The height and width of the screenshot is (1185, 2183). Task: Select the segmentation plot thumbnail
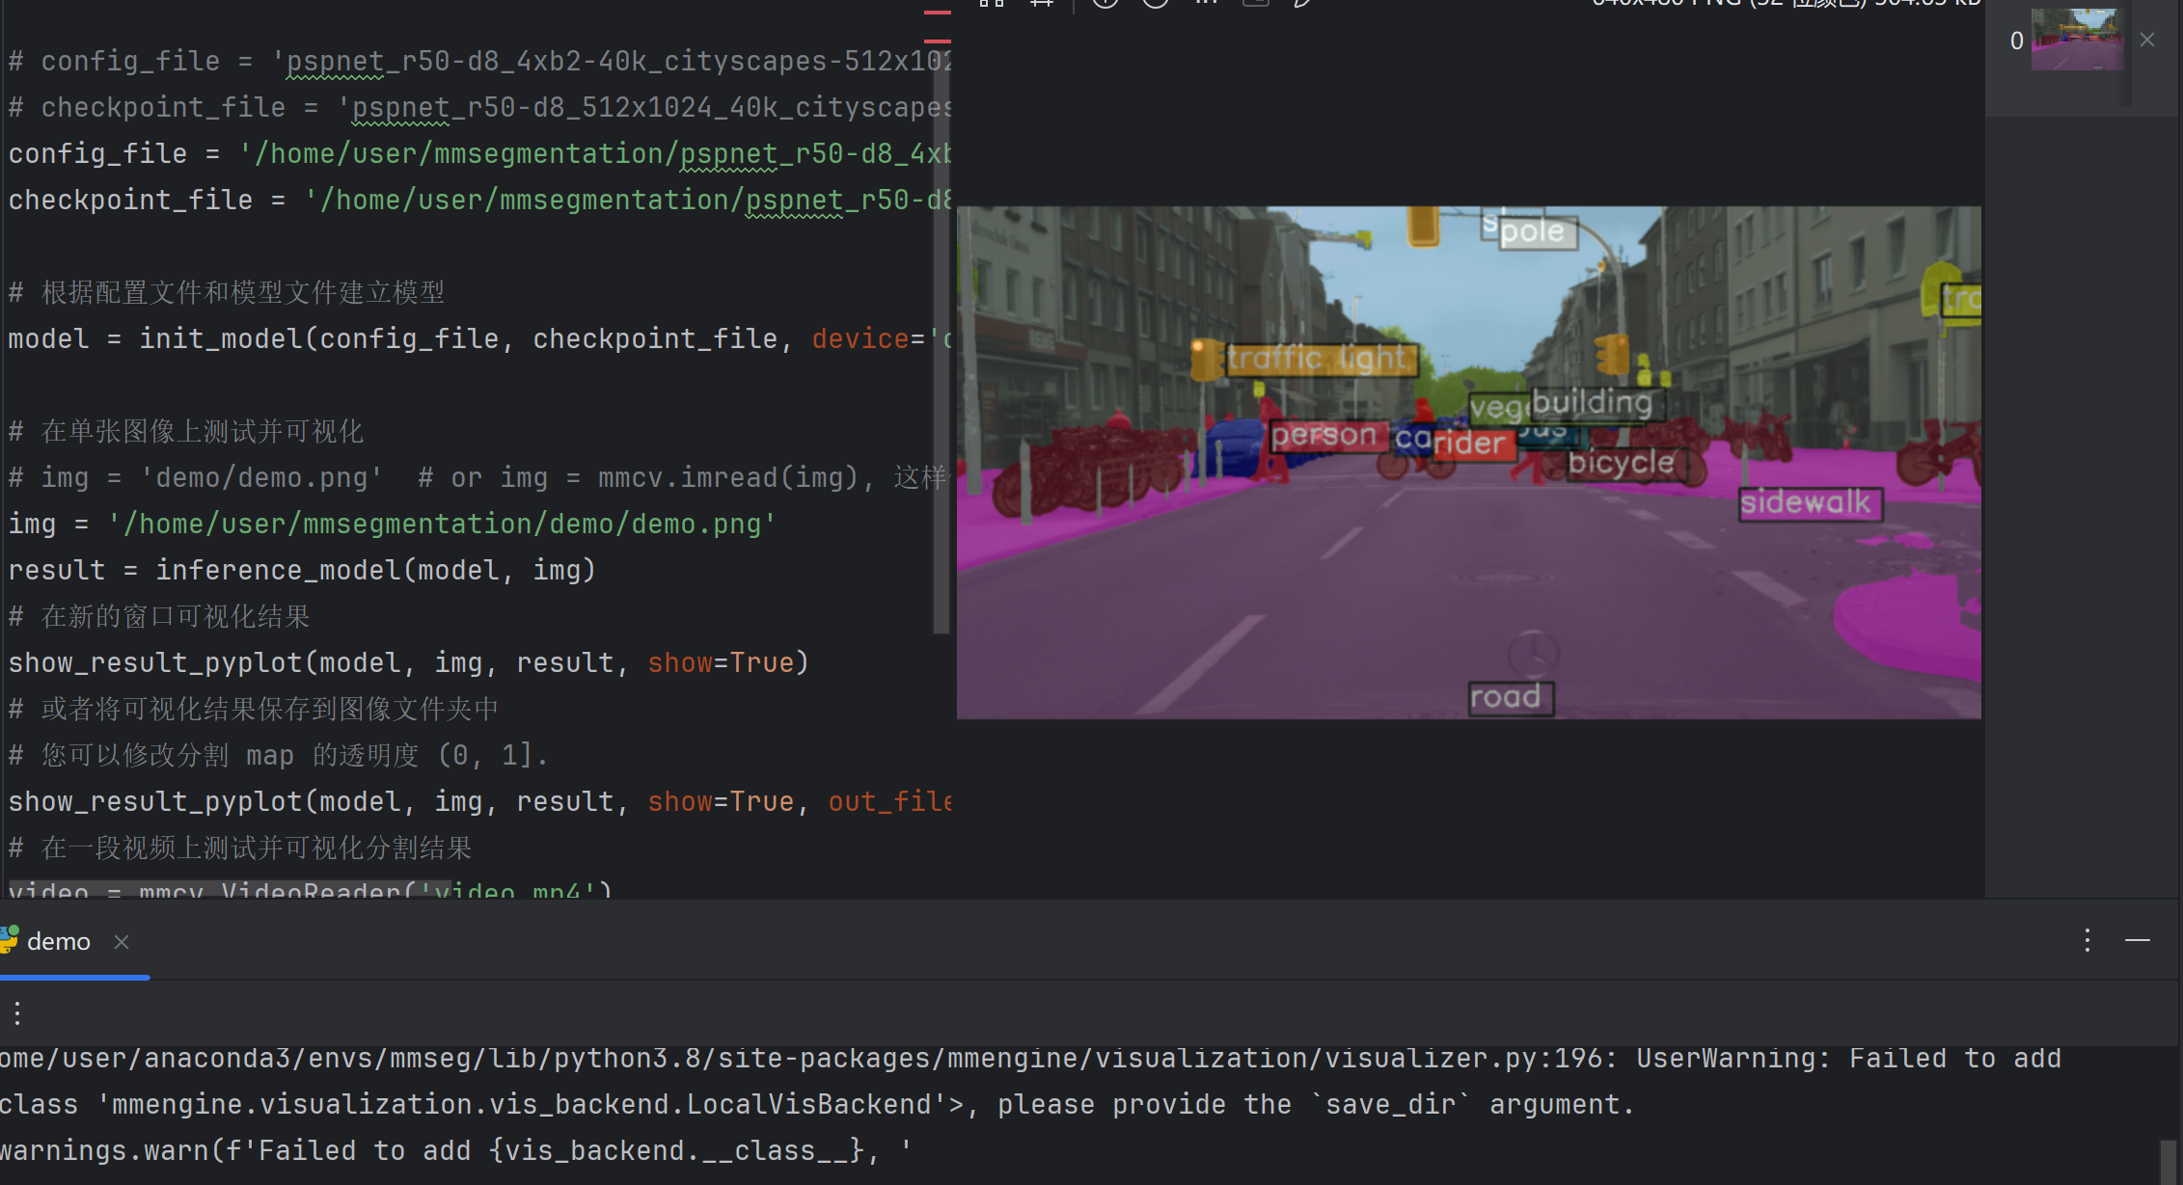tap(2077, 40)
